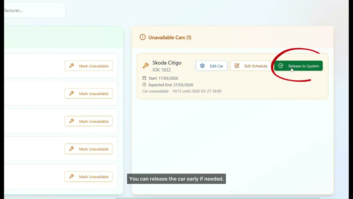The width and height of the screenshot is (353, 199).
Task: Click the alert icon beside Unavailable Cars
Action: [x=143, y=37]
